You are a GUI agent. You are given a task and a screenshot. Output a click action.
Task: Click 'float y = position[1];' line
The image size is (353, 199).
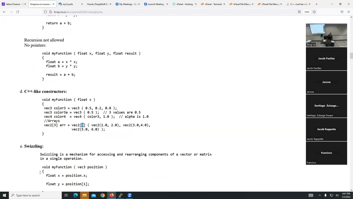(68, 184)
